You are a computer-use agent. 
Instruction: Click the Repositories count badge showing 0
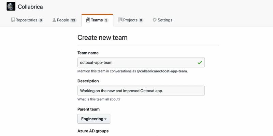pos(41,20)
